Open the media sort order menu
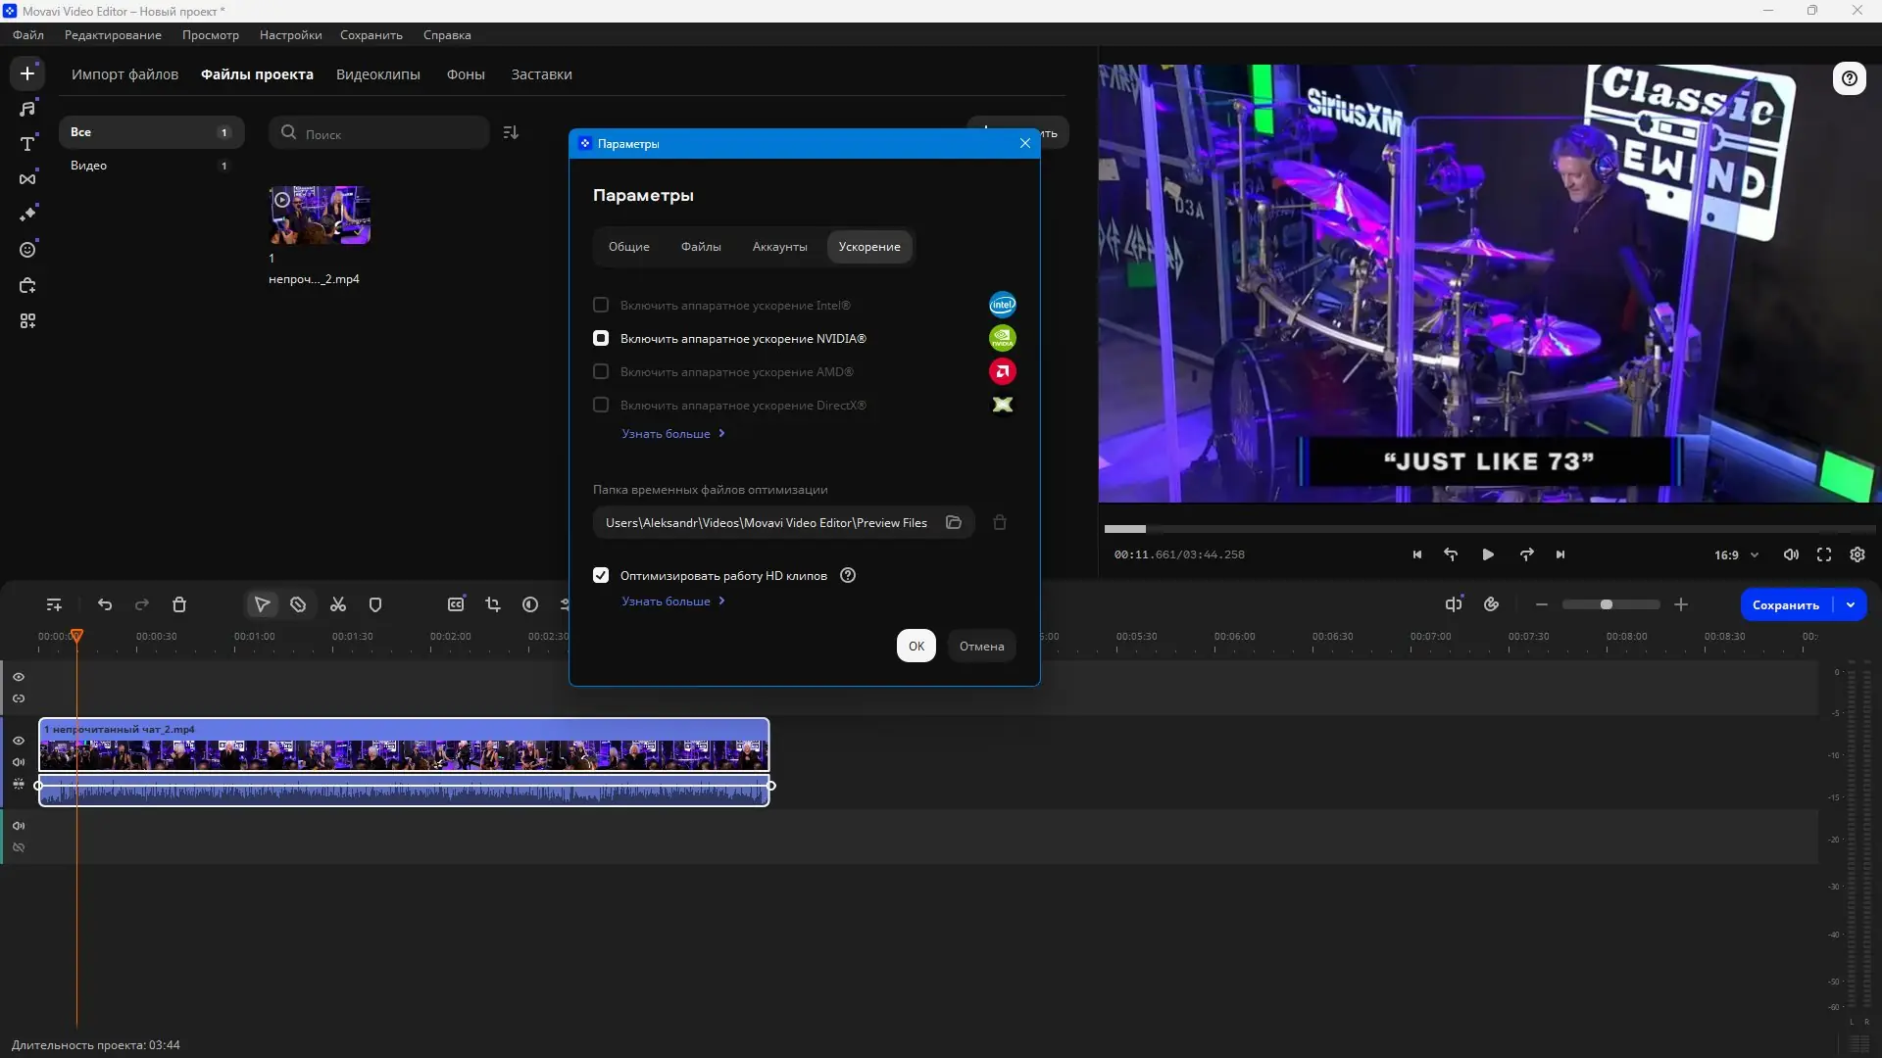This screenshot has width=1882, height=1058. [511, 132]
